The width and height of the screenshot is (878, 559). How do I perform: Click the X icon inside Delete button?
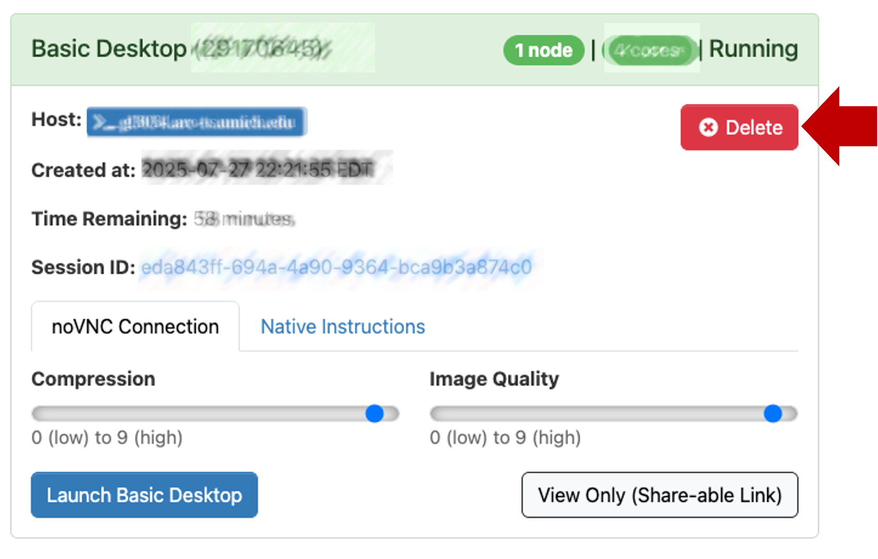[708, 127]
